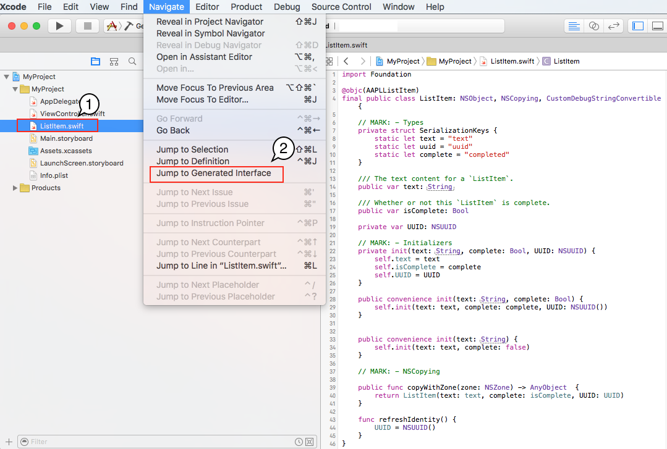The image size is (667, 449).
Task: Switch to the Standard editor
Action: click(574, 26)
